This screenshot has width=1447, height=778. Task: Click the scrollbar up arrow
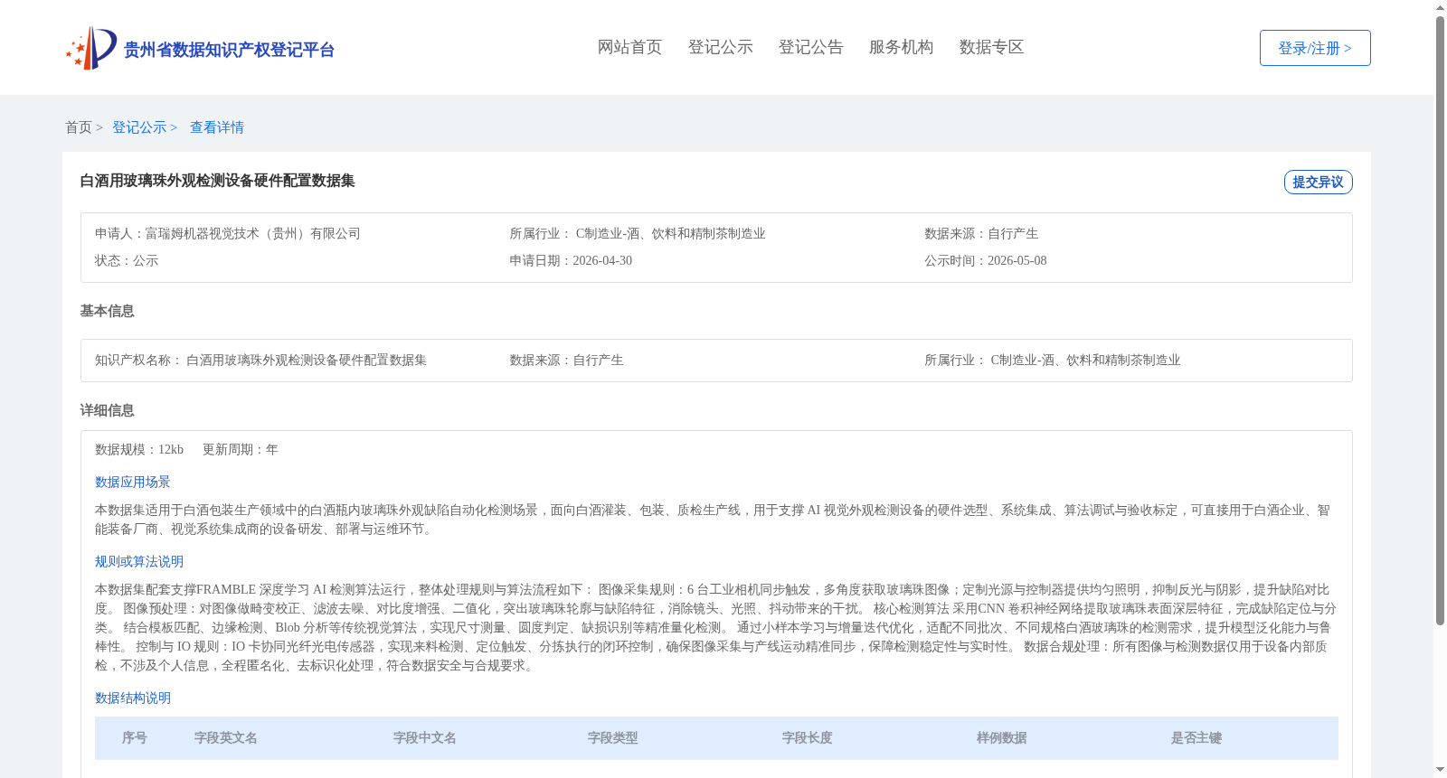[x=1440, y=7]
